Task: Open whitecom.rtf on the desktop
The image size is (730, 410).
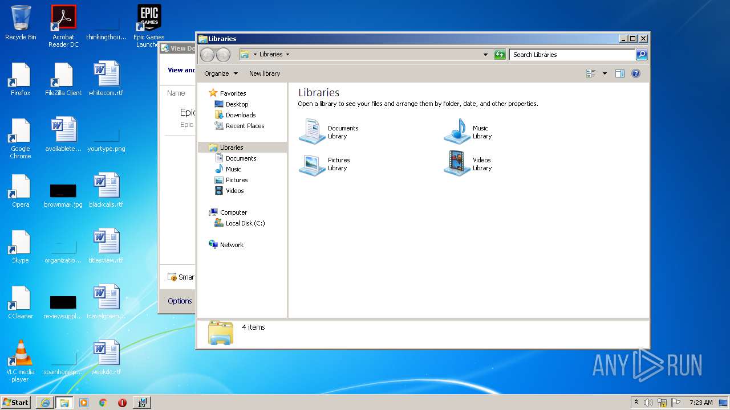Action: coord(106,79)
